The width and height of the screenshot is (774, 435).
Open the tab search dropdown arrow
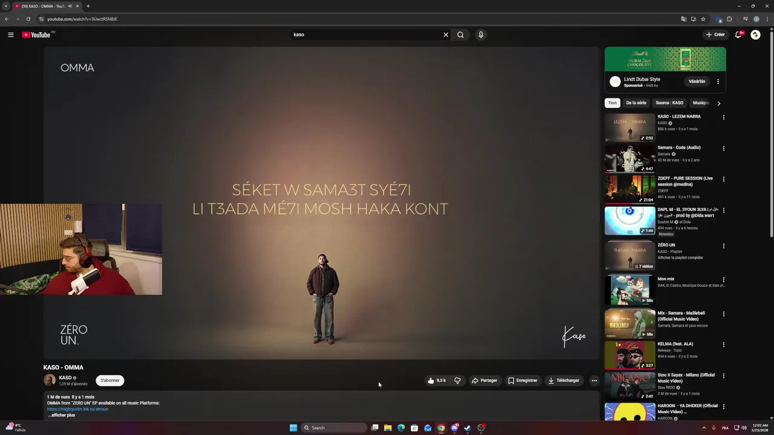coord(6,6)
